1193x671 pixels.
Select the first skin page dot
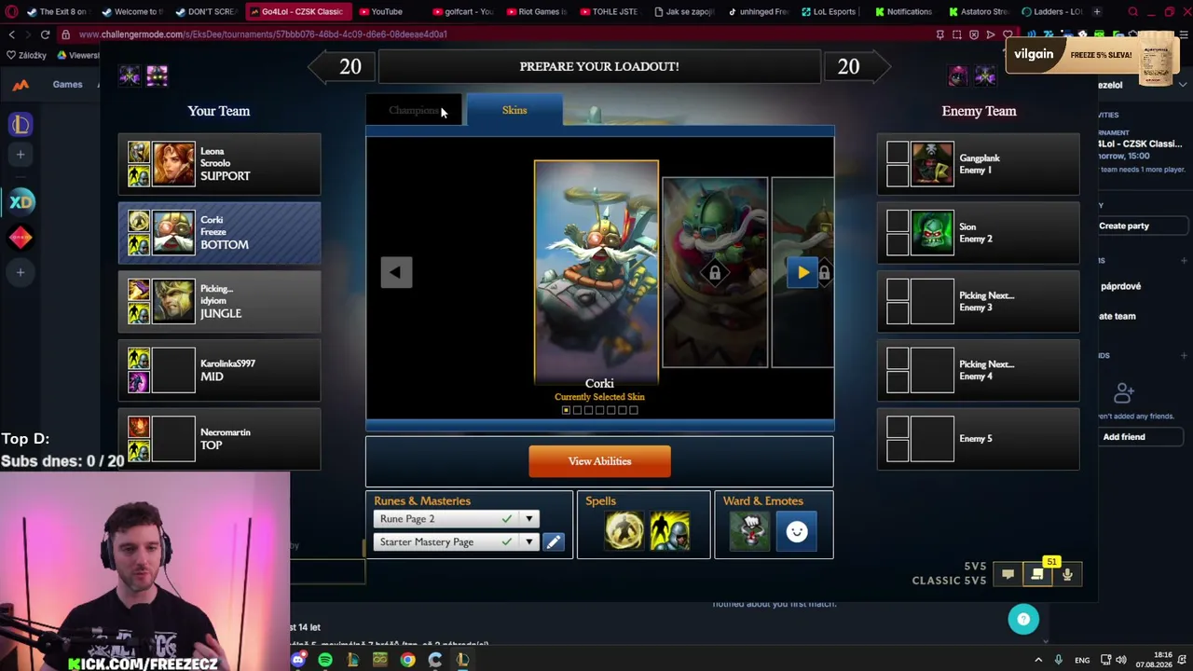566,410
